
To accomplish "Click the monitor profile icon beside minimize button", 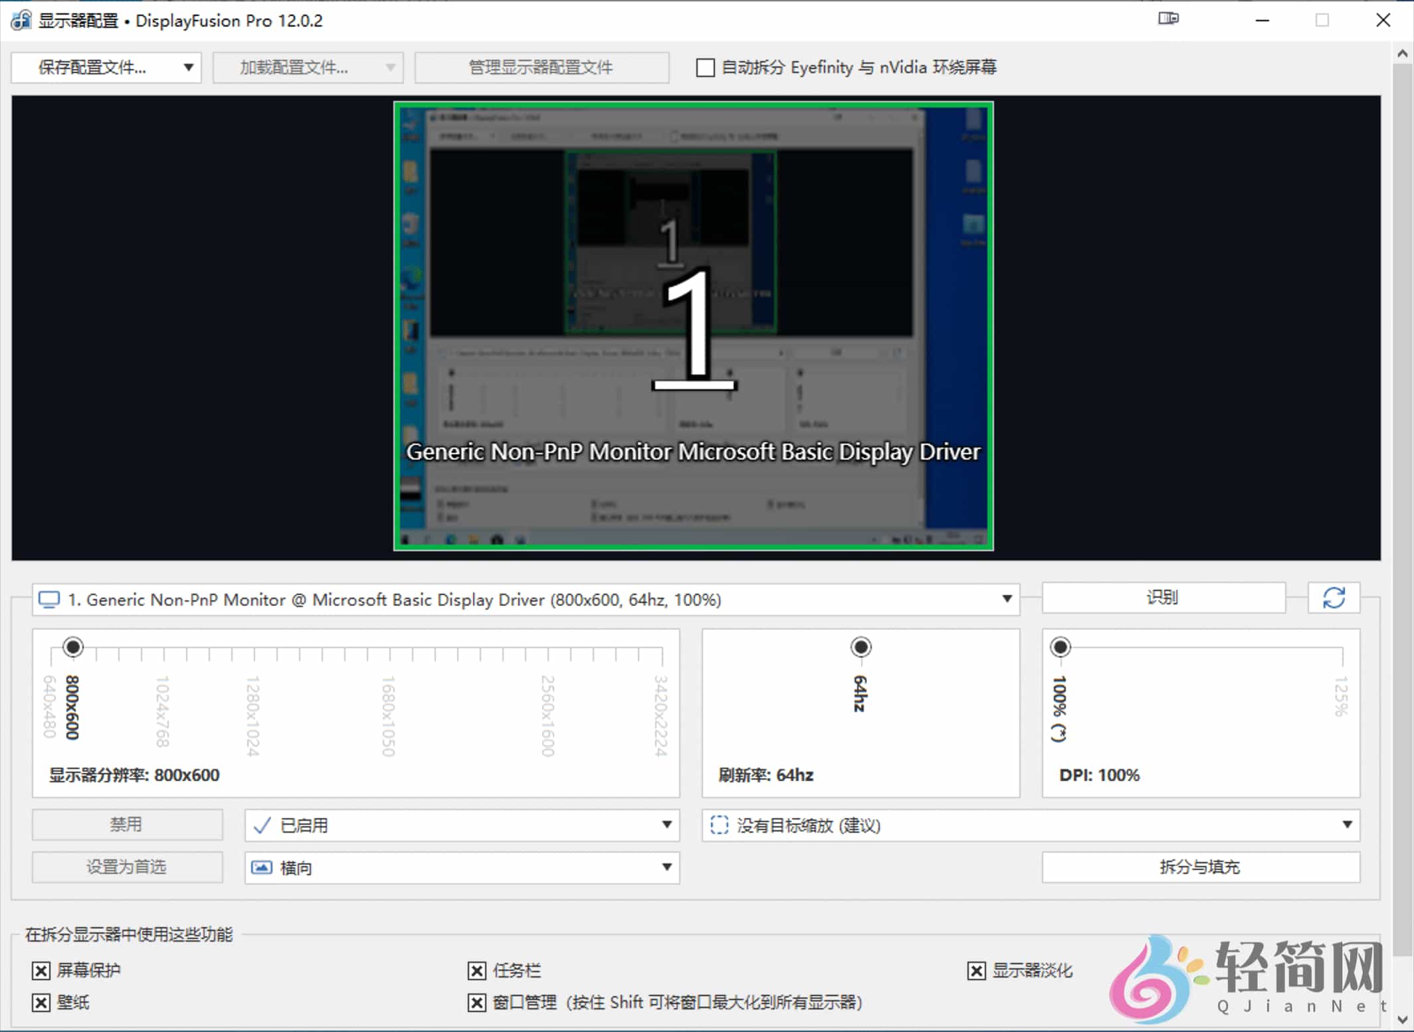I will tap(1169, 19).
